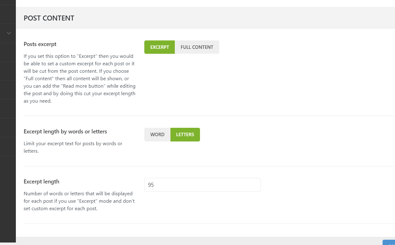Click the gray footer bar beside blue button
The width and height of the screenshot is (395, 245).
pyautogui.click(x=199, y=241)
